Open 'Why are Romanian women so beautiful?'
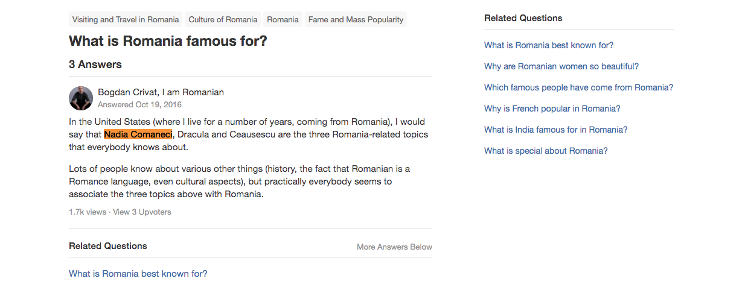 coord(561,66)
